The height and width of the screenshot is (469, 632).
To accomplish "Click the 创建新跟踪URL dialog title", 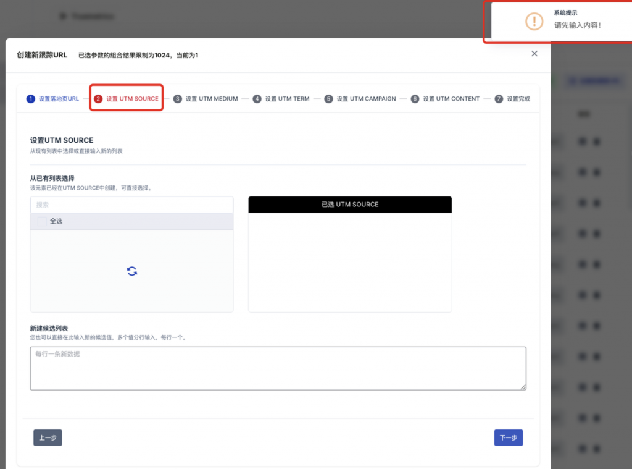I will click(x=42, y=55).
